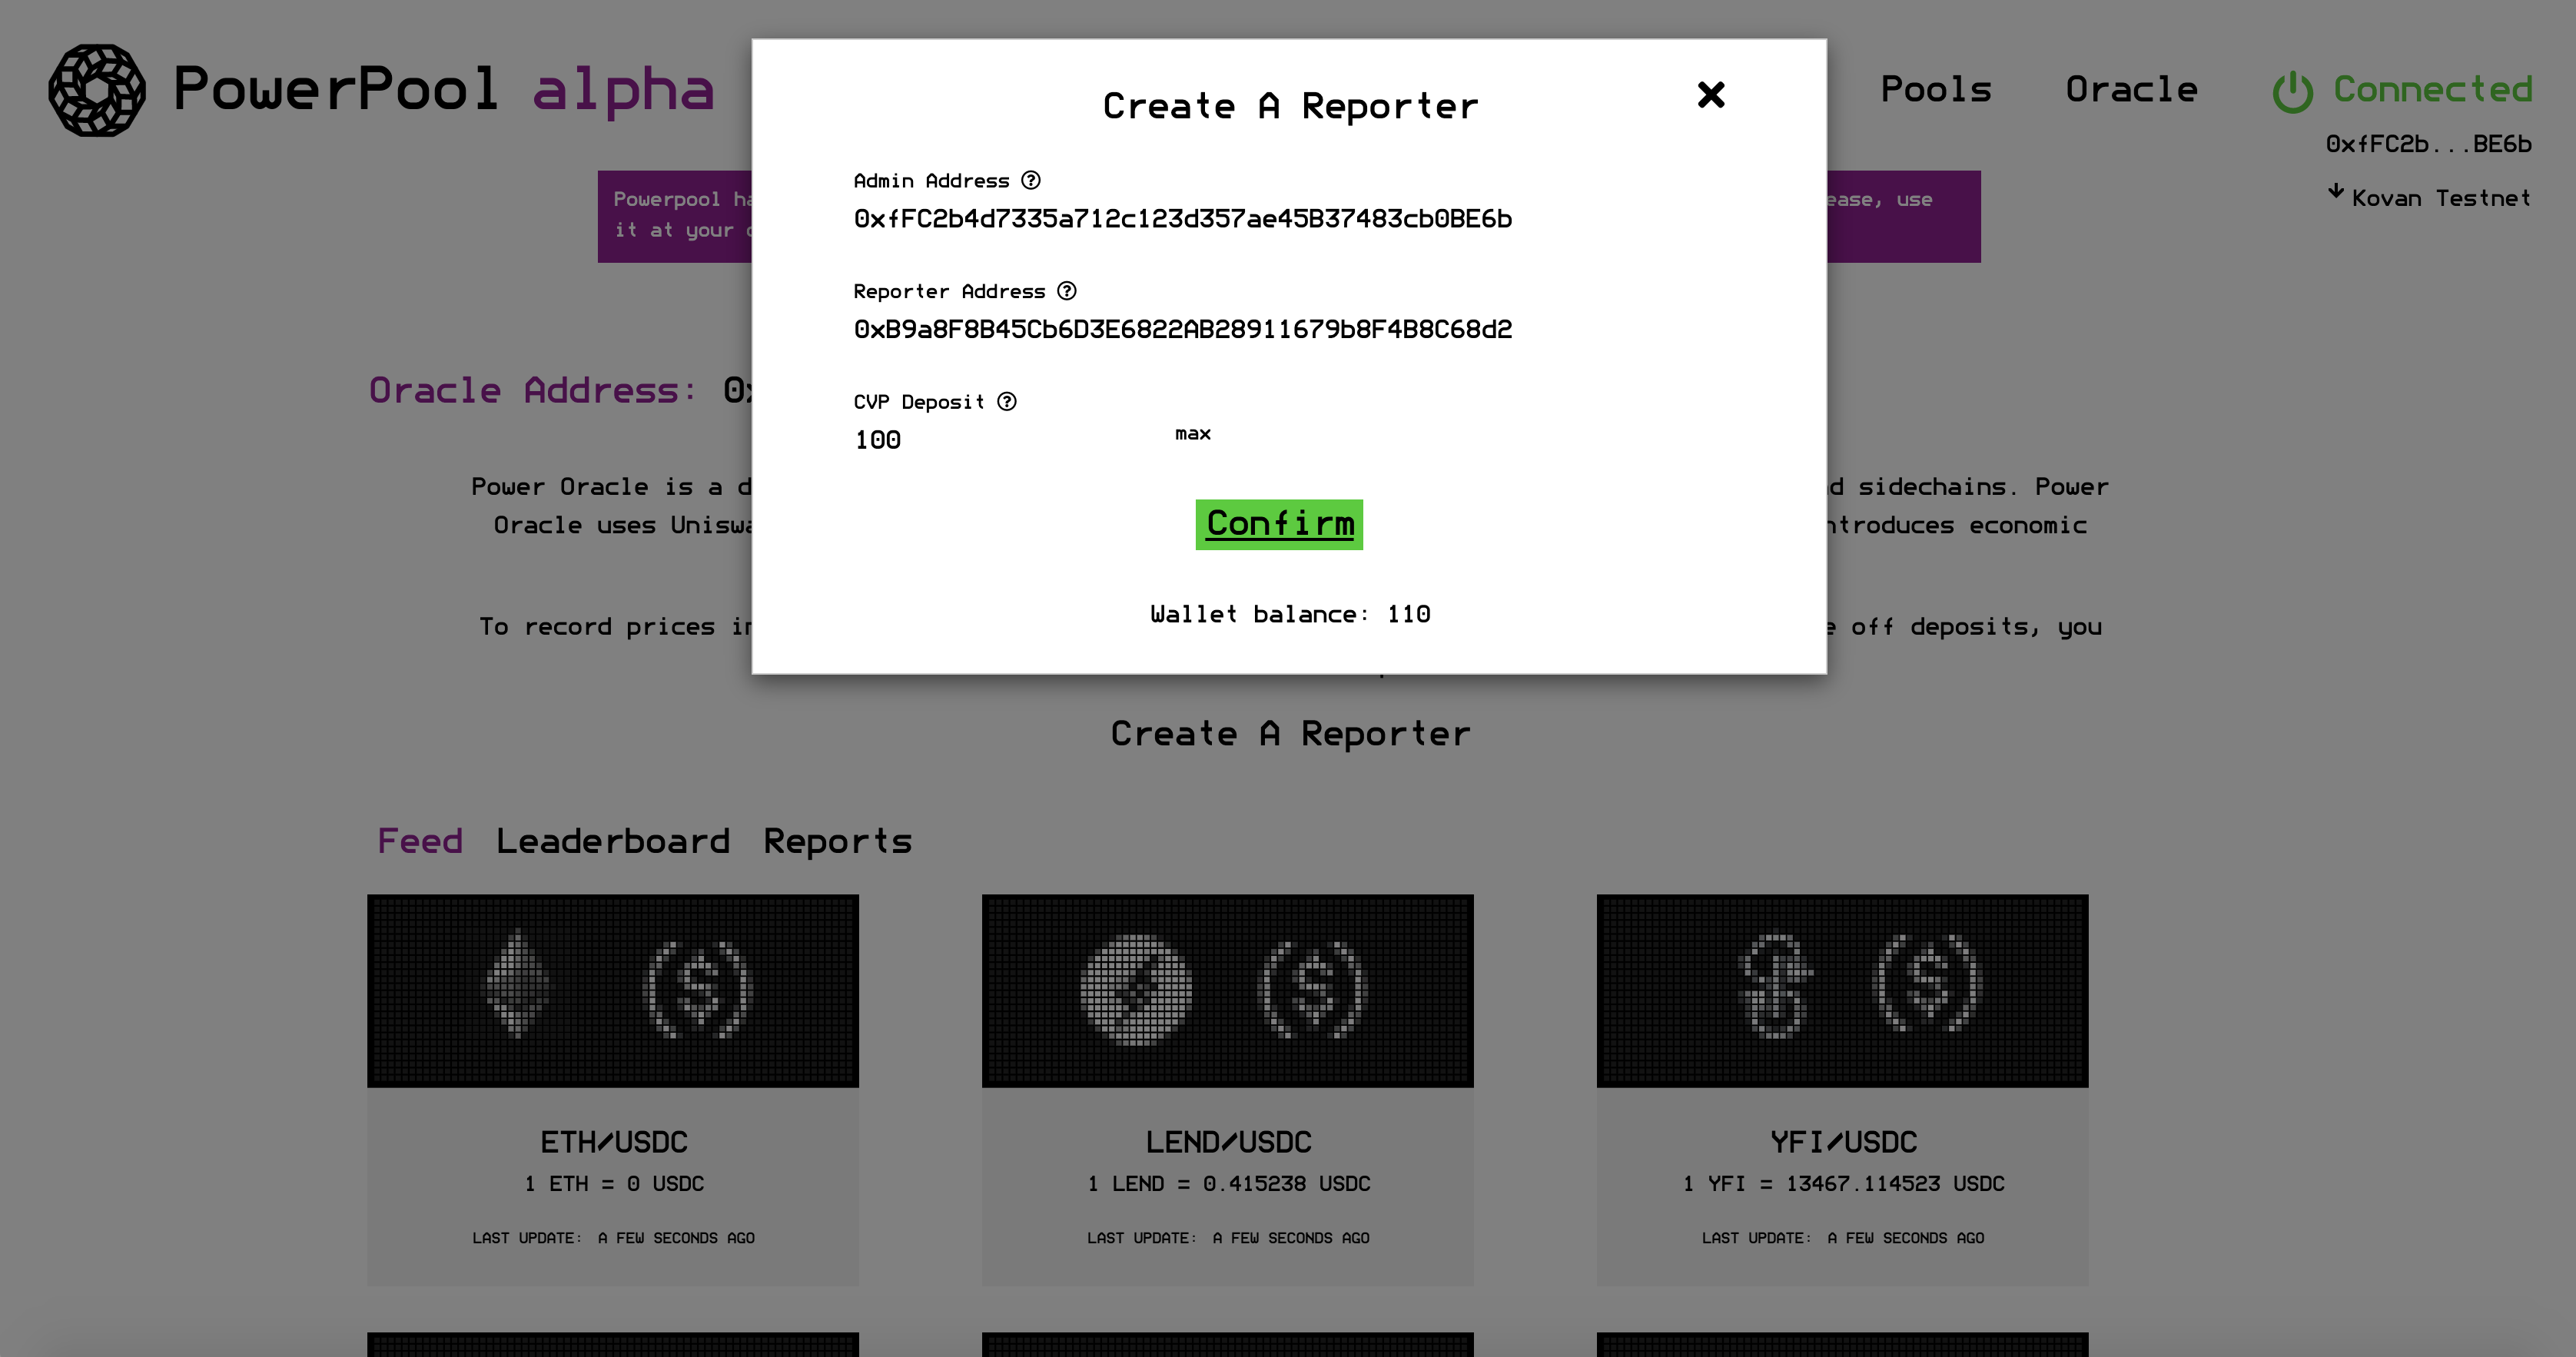Click the Create A Reporter page link
The height and width of the screenshot is (1357, 2576).
[1290, 734]
